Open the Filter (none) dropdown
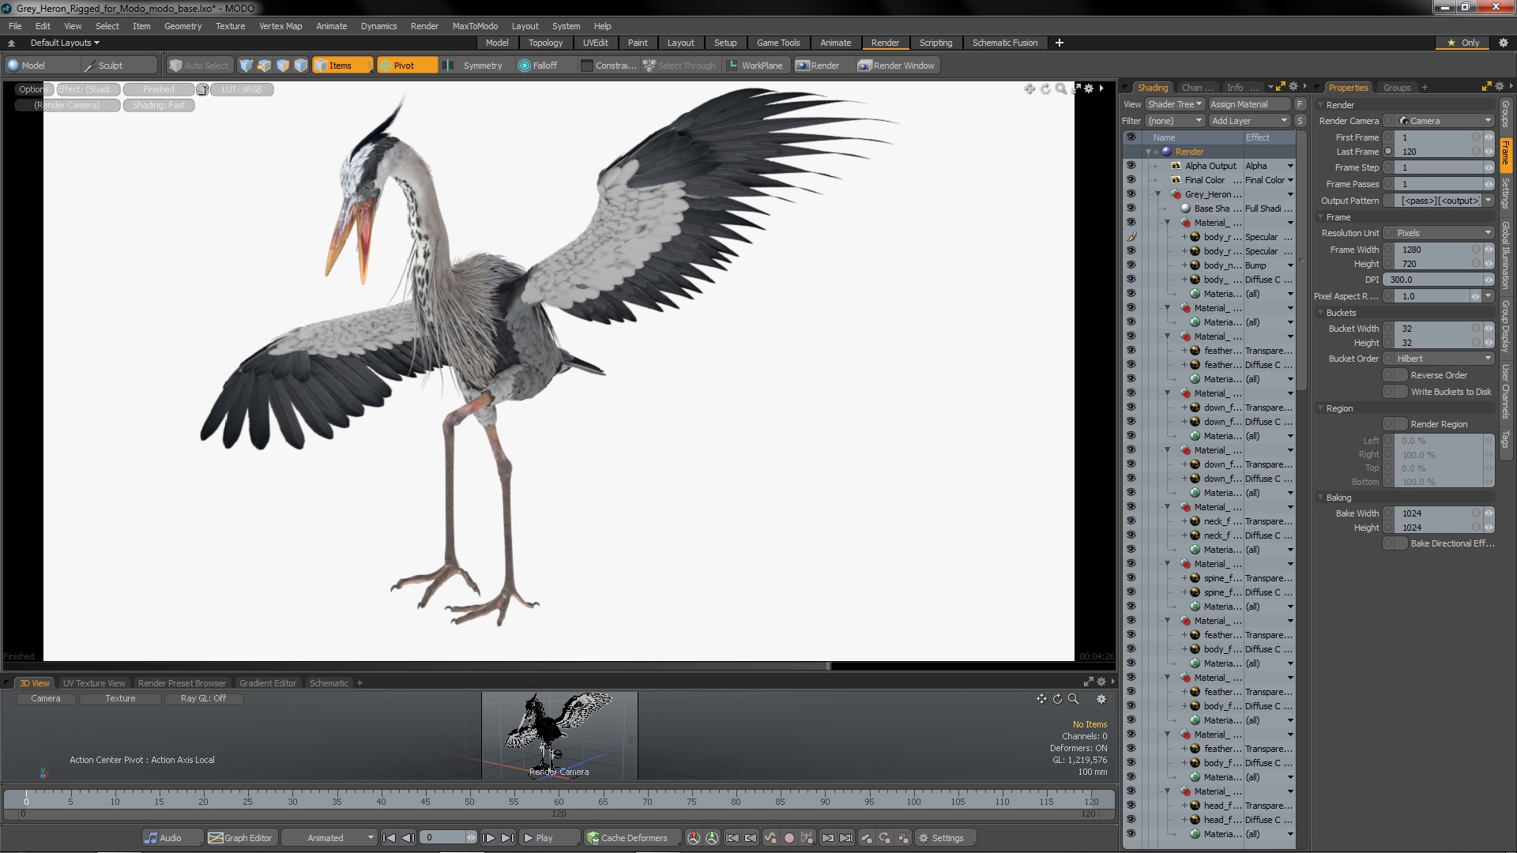 pos(1174,121)
